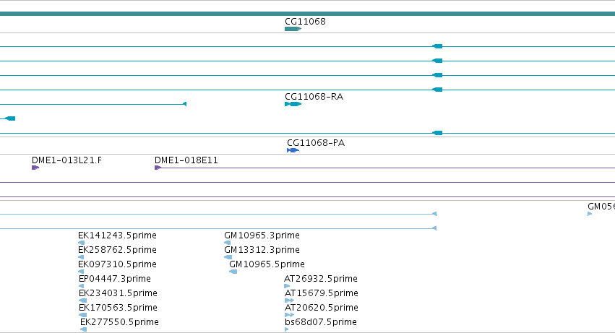This screenshot has height=333, width=615.
Task: Click the EK258762.5prime label
Action: pyautogui.click(x=117, y=249)
